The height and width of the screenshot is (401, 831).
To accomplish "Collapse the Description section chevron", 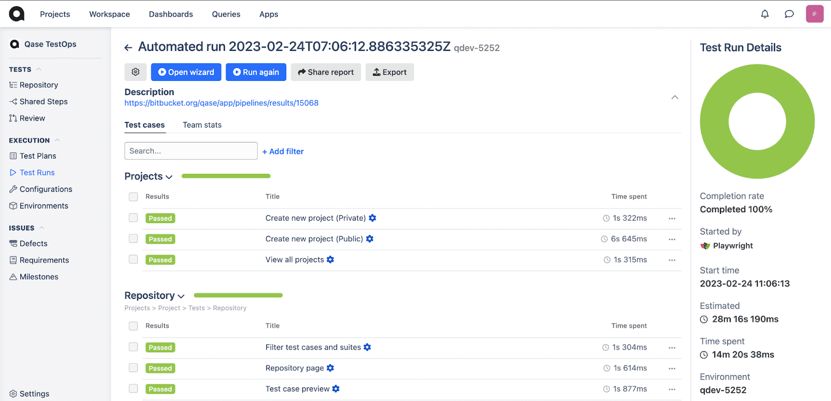I will (x=675, y=98).
